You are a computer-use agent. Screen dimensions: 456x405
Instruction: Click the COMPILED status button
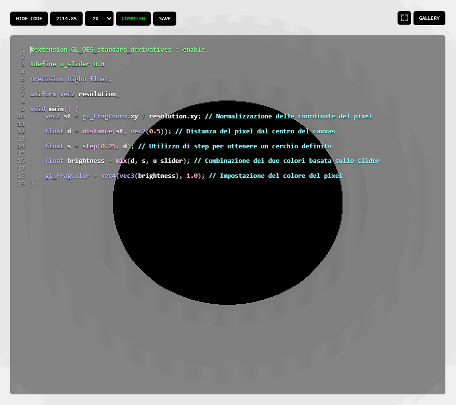coord(133,19)
